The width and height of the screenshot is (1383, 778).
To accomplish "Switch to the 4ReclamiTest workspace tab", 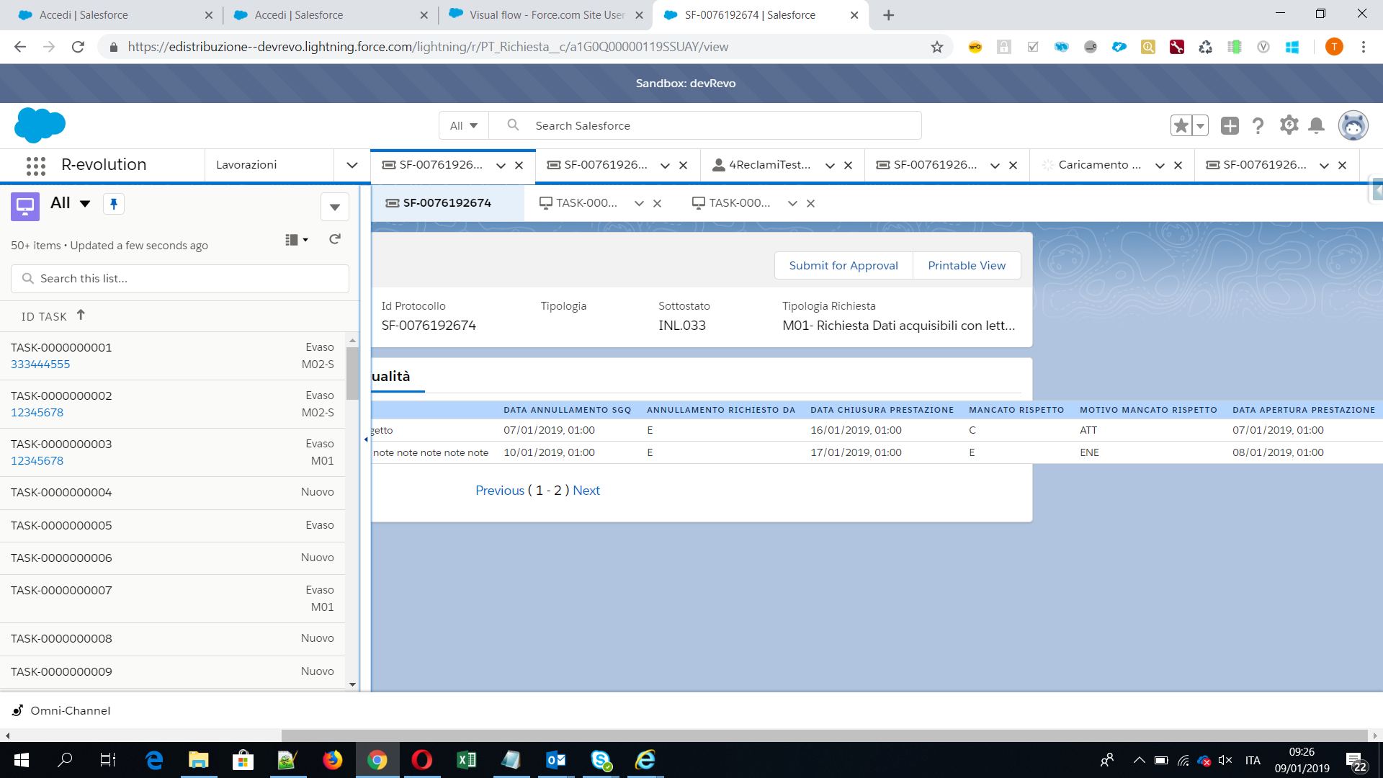I will 769,165.
